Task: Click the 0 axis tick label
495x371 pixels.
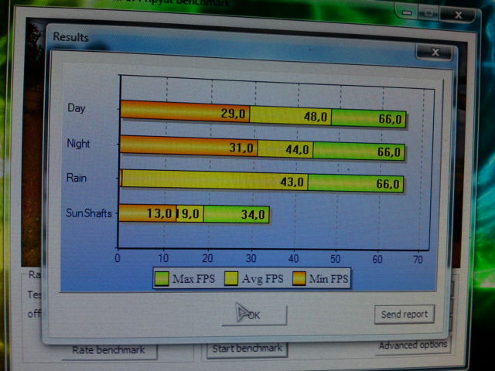Action: (x=118, y=258)
